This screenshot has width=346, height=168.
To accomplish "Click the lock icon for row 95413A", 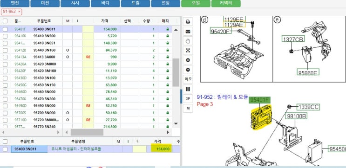I will point(168,57).
